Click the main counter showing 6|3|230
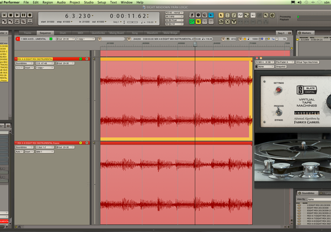Screen dimensions: 331x232 click(79, 16)
